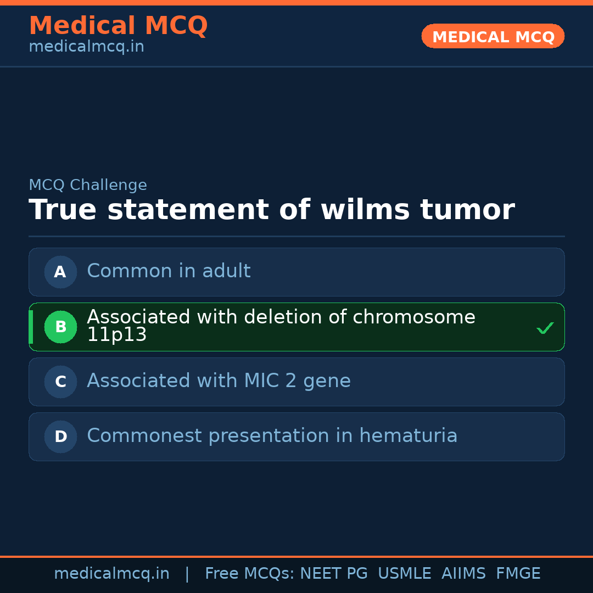Viewport: 593px width, 593px height.
Task: Choose the letter D circle badge
Action: click(x=60, y=437)
